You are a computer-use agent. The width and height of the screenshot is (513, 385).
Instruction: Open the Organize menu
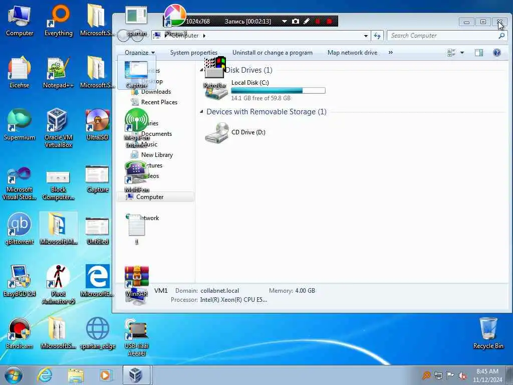tap(140, 52)
